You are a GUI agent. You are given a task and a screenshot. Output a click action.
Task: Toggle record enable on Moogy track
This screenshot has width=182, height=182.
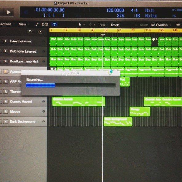(x=6, y=112)
